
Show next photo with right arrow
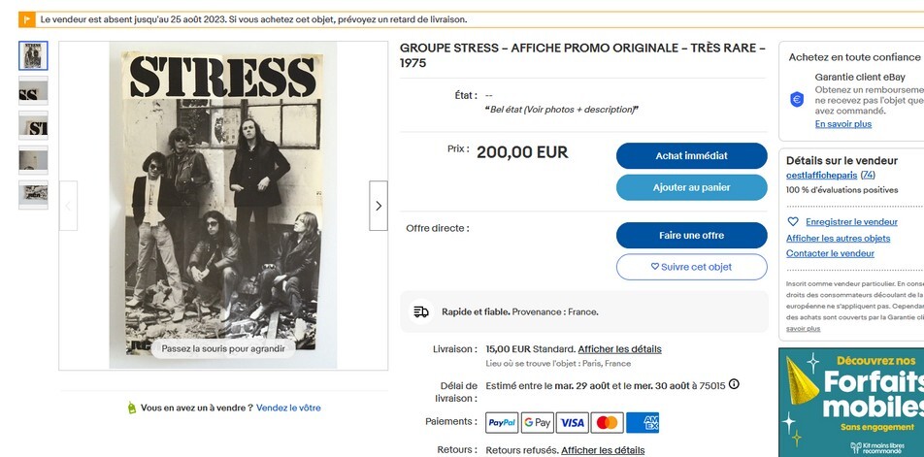point(379,206)
